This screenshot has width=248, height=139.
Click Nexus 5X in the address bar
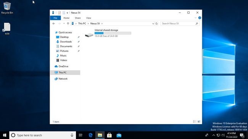tap(95, 24)
